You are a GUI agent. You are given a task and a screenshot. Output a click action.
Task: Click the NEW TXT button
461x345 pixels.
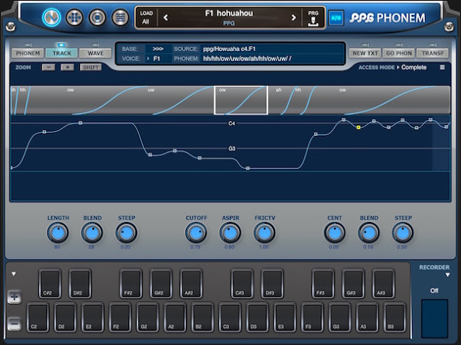point(365,53)
